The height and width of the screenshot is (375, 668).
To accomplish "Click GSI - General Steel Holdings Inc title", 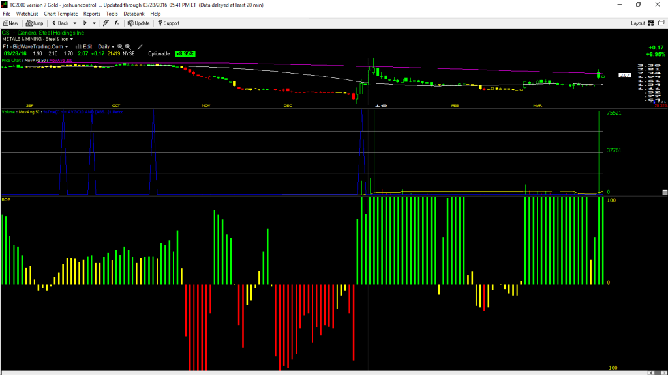I will (42, 33).
